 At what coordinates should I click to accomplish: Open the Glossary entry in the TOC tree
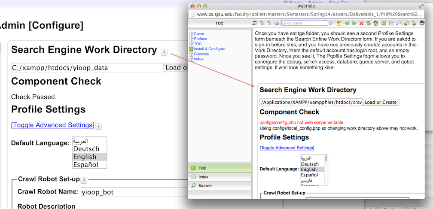[x=201, y=54]
